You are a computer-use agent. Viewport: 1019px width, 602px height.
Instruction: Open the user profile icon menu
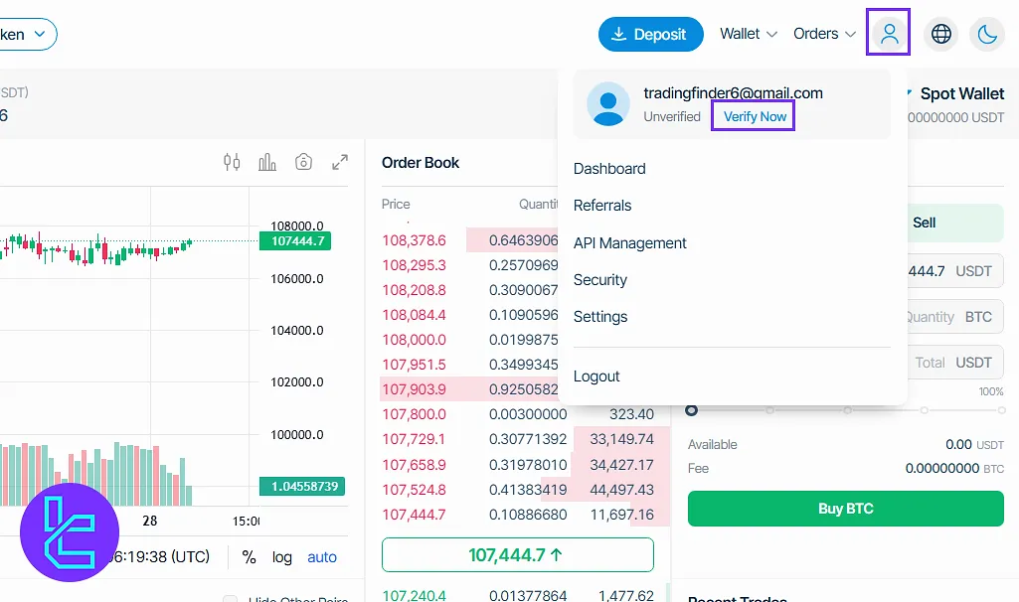pos(890,34)
